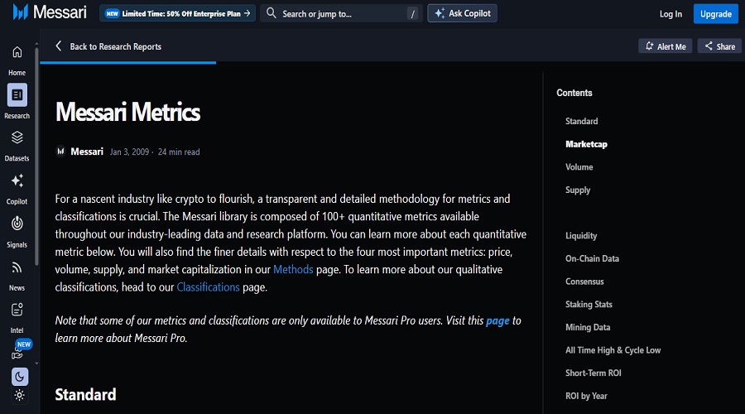Click the Messari logo

[50, 13]
